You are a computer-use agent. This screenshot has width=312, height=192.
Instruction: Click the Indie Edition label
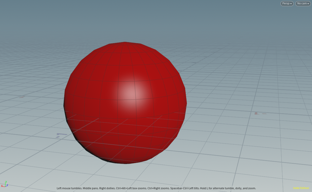[301, 188]
